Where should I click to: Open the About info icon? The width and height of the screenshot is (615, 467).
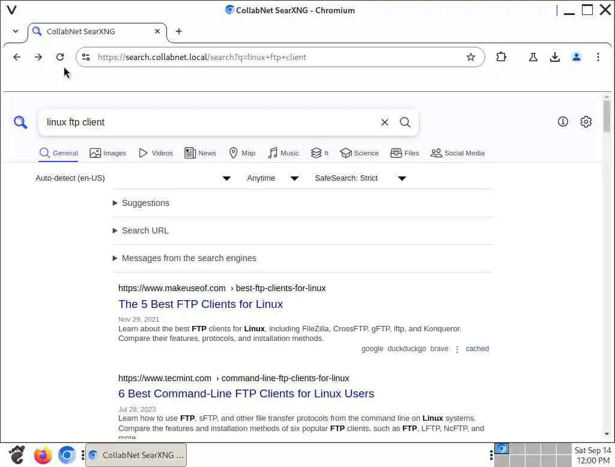(563, 122)
